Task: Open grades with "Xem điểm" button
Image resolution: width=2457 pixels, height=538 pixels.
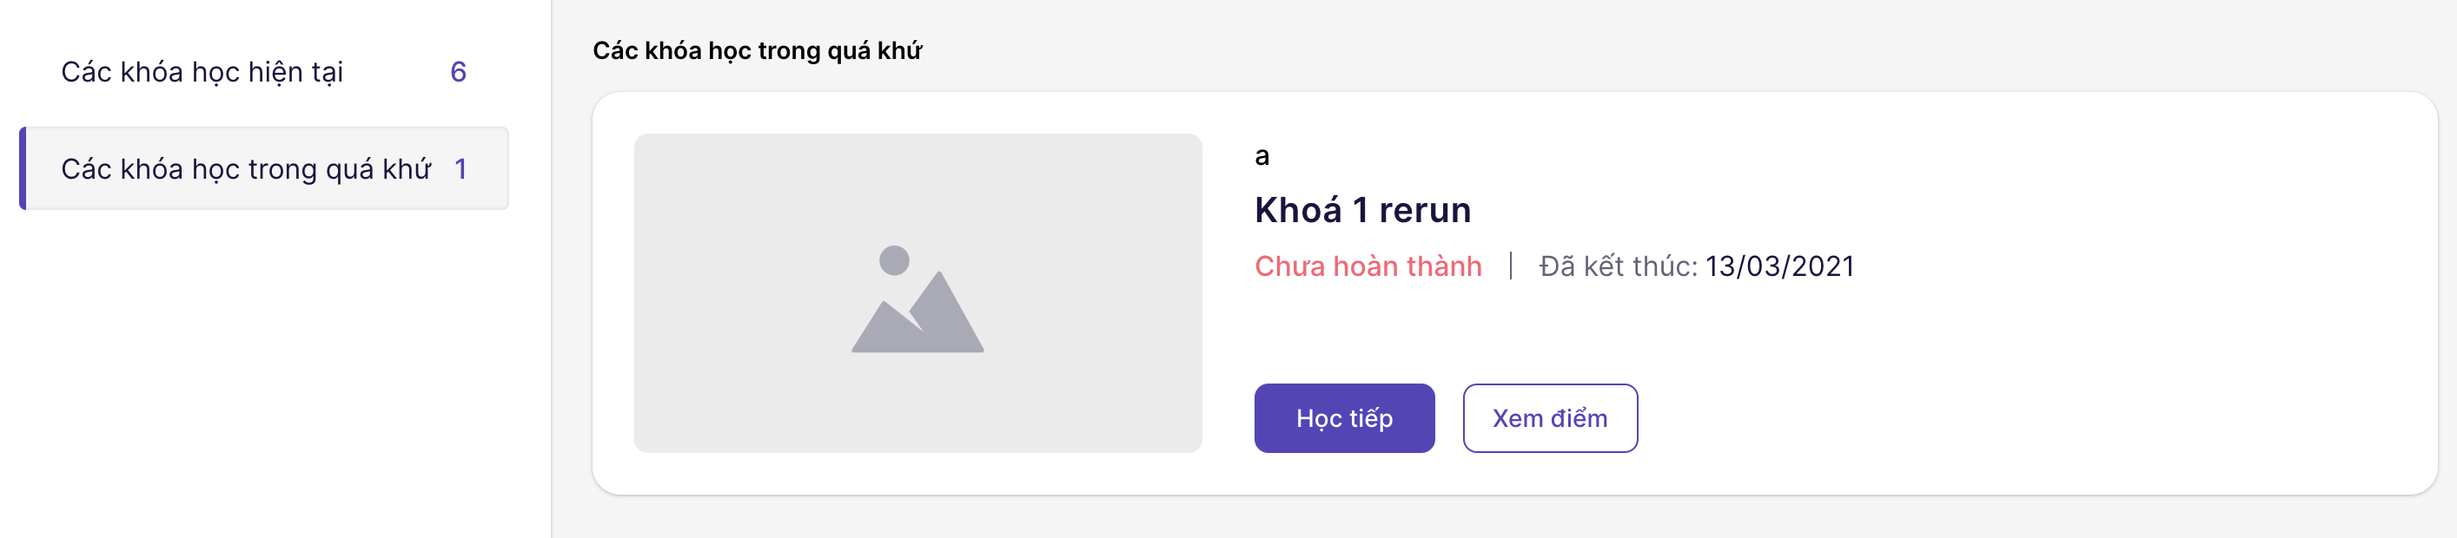Action: [x=1549, y=418]
